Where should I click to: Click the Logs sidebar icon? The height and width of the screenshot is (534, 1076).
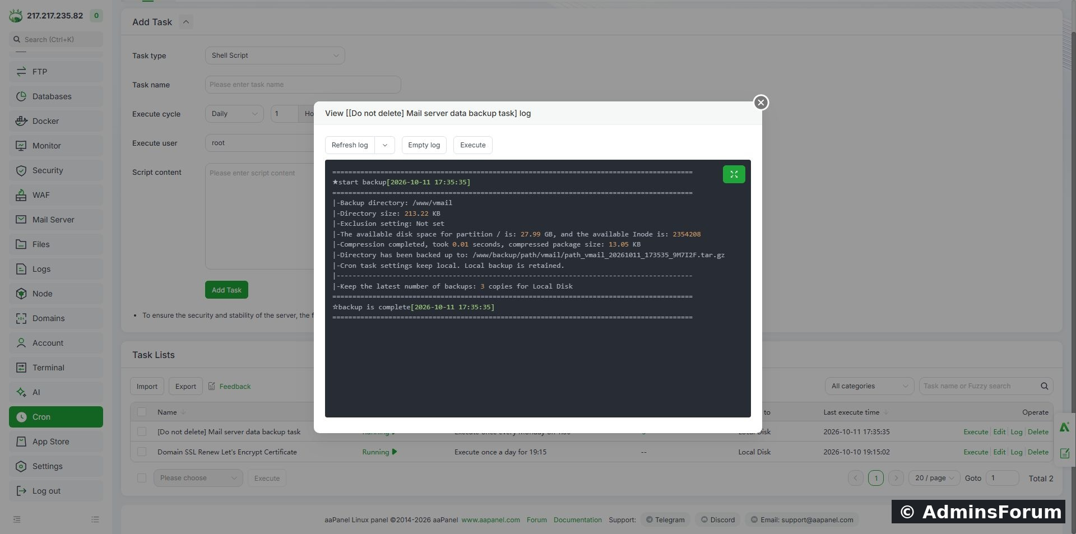pos(21,269)
